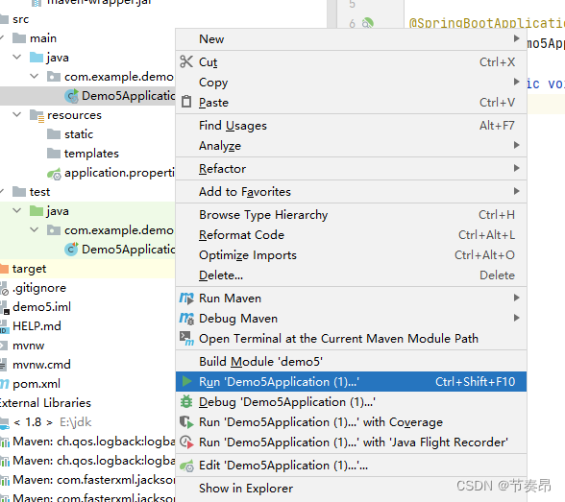
Task: Click the Debug Maven icon
Action: pos(186,318)
